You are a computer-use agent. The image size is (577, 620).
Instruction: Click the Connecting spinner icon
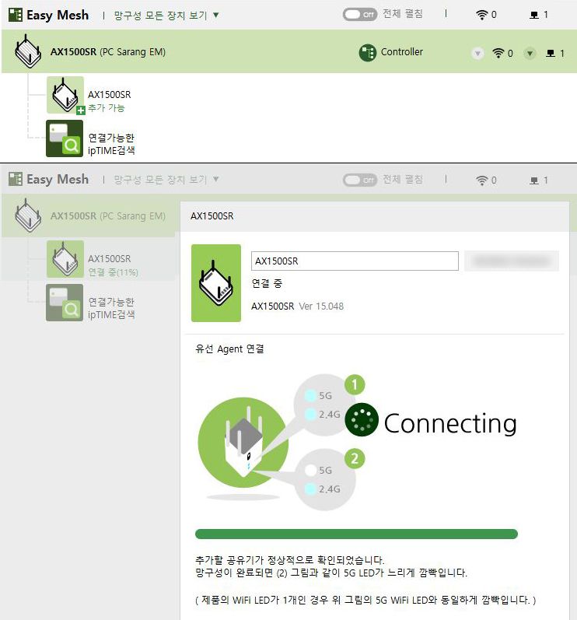pos(362,419)
